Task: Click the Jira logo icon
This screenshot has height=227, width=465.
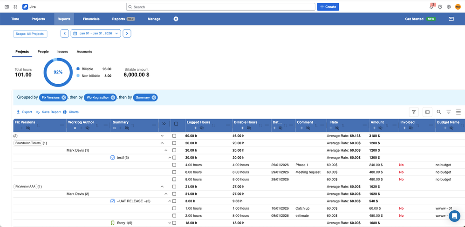Action: (x=25, y=7)
